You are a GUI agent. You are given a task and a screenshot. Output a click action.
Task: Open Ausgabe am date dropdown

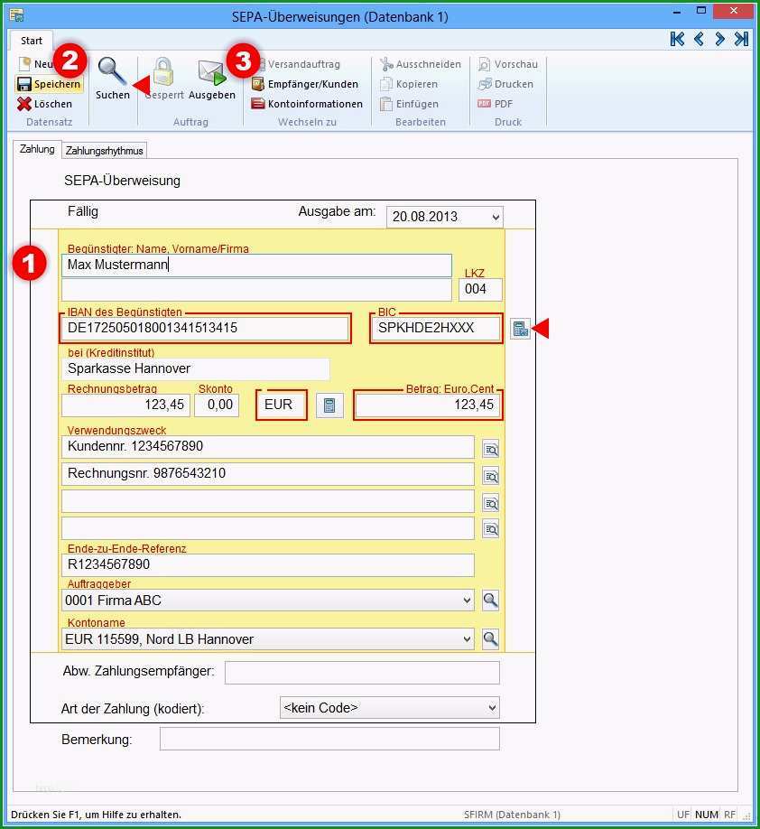(496, 218)
